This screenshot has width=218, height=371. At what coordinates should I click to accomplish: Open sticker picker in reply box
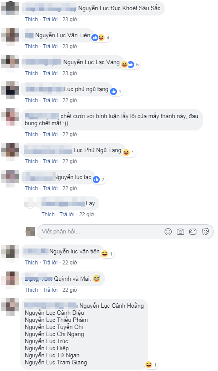click(205, 232)
